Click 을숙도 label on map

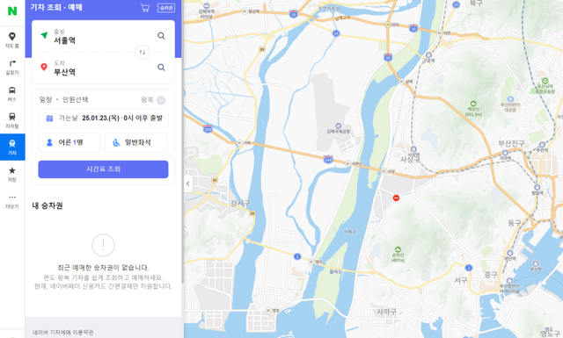[x=335, y=271]
